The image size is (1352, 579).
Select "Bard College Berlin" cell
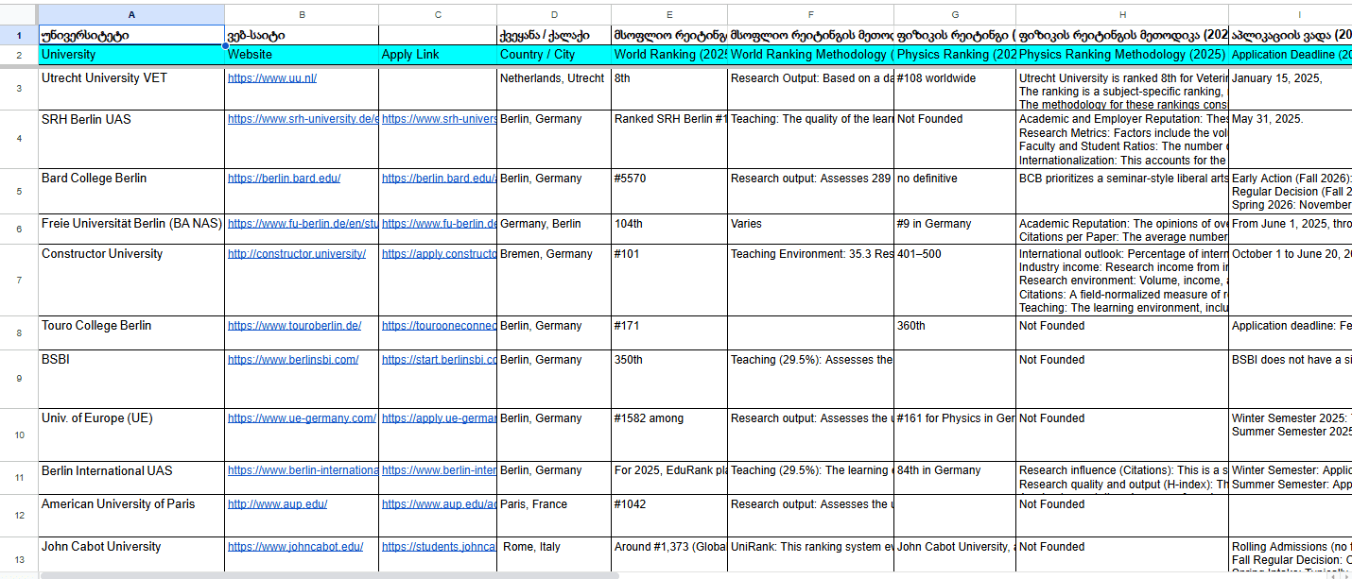[130, 192]
